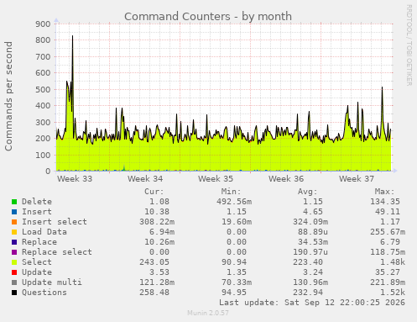Click Insert current value 10.38
417x322 pixels.
point(157,212)
